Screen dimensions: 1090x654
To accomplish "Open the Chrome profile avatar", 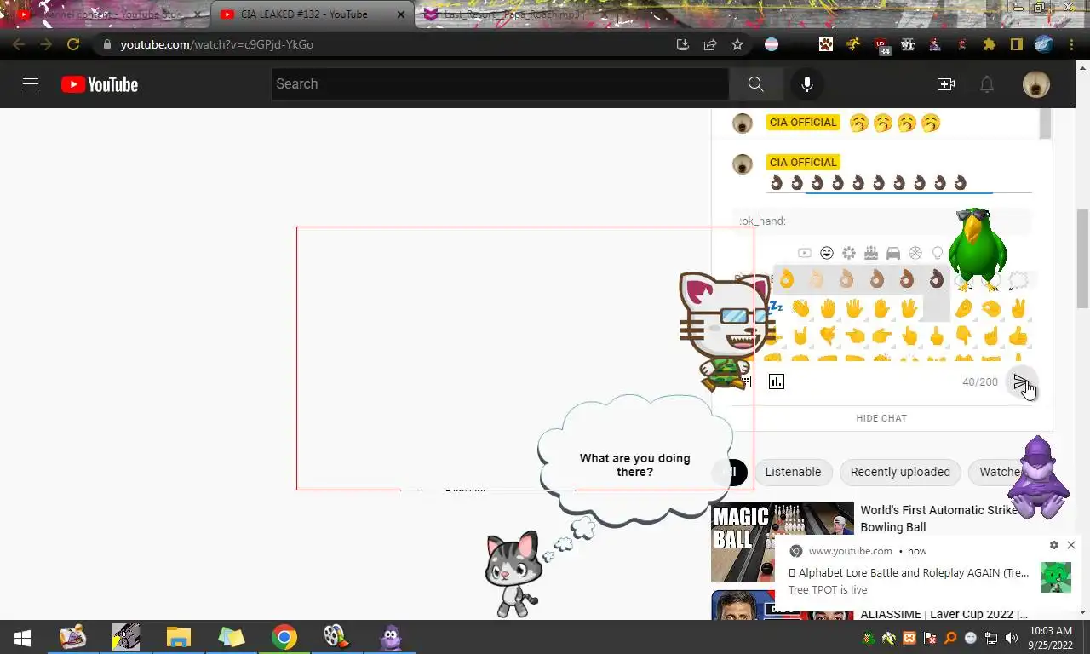I will tap(1044, 44).
